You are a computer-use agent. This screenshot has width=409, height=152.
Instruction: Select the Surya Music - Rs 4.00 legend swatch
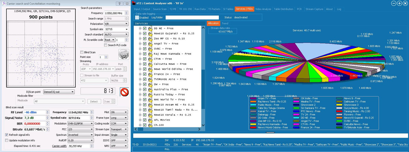(339, 108)
